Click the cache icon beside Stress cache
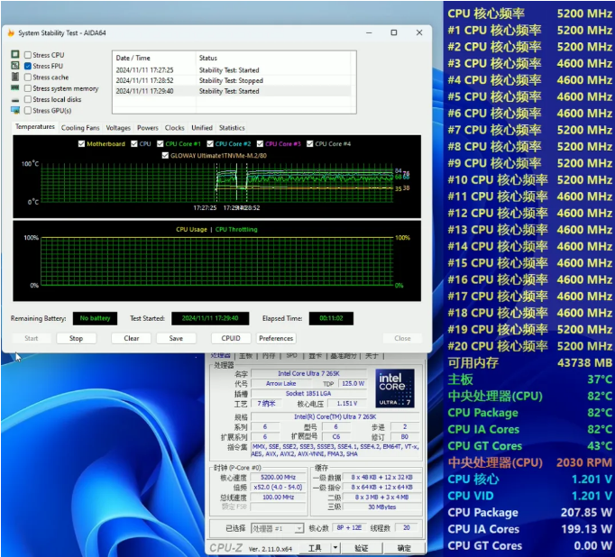Screen dimensions: 615x557 click(15, 78)
